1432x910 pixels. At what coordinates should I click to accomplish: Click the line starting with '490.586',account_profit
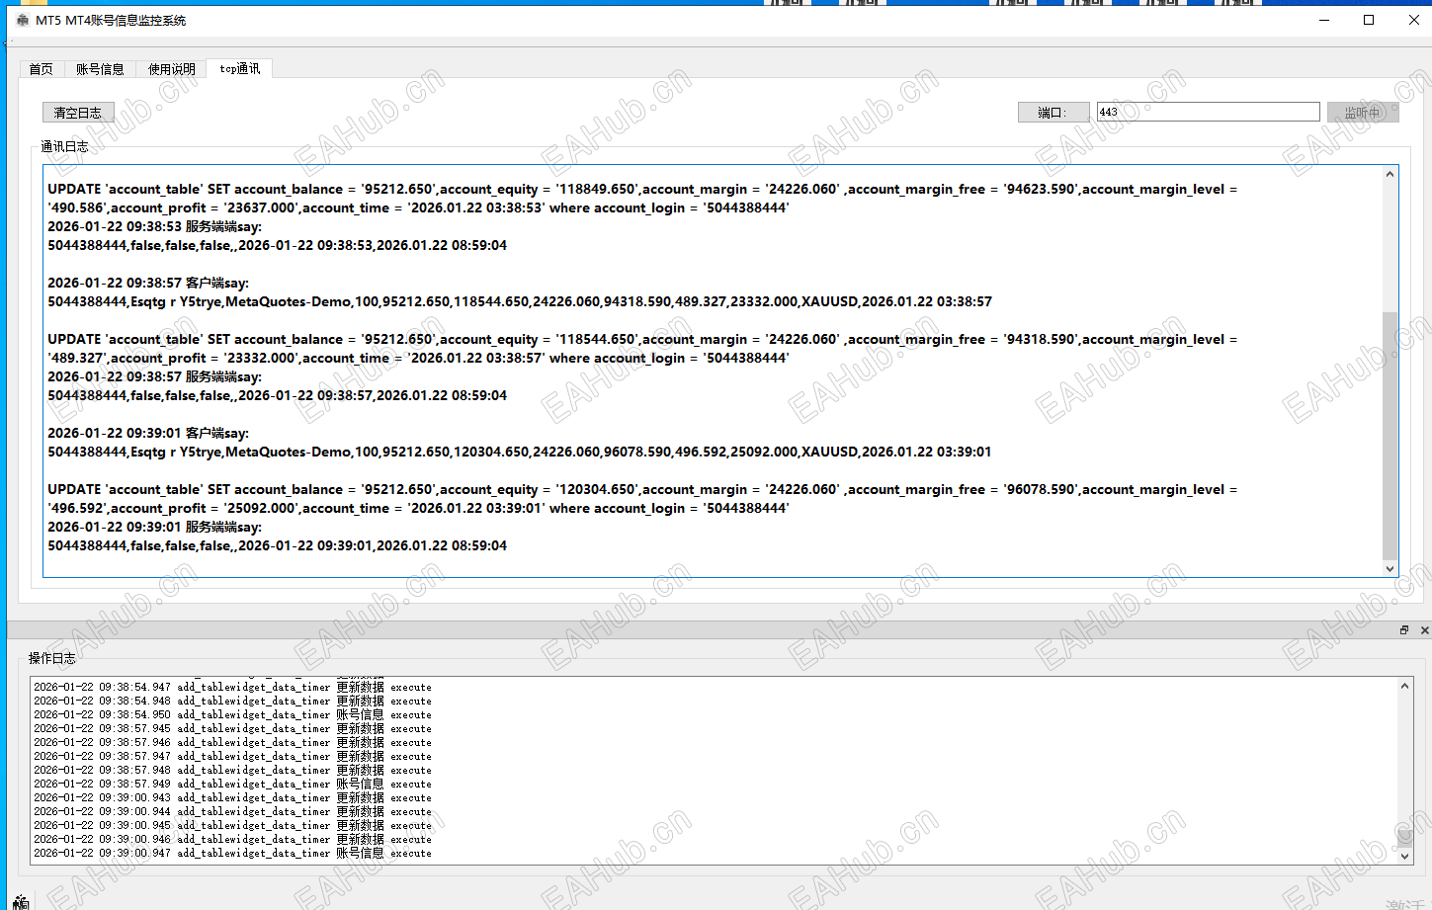418,207
